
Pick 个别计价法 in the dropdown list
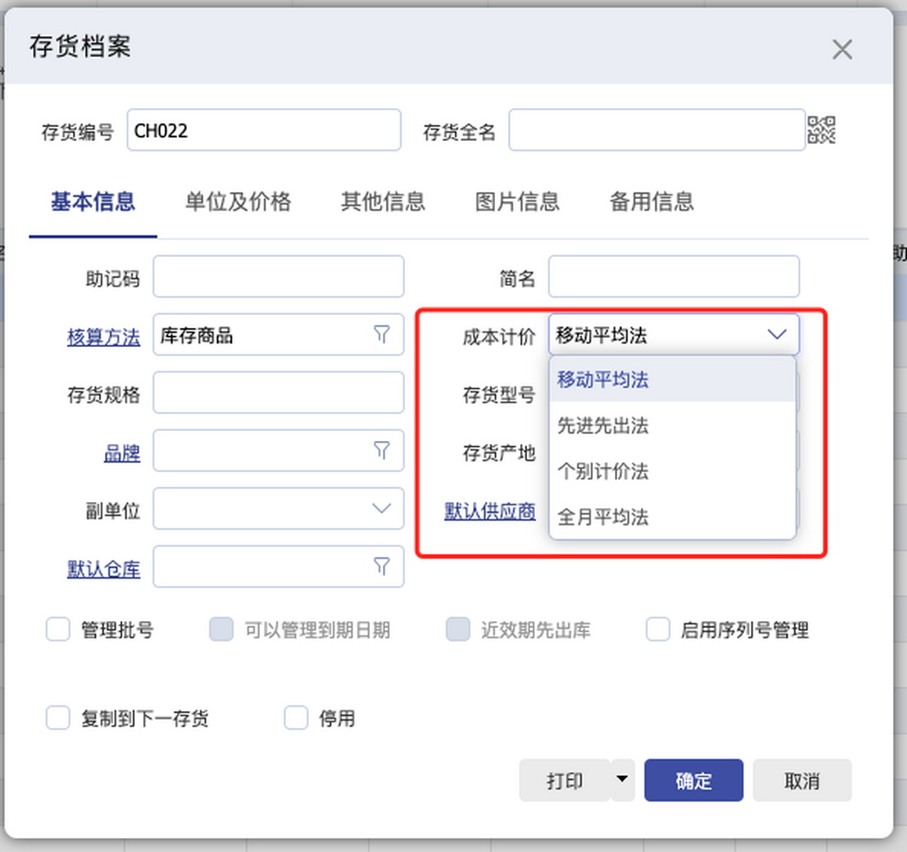[602, 471]
